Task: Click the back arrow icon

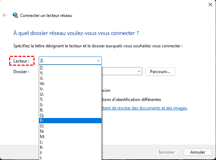Action: click(x=5, y=15)
